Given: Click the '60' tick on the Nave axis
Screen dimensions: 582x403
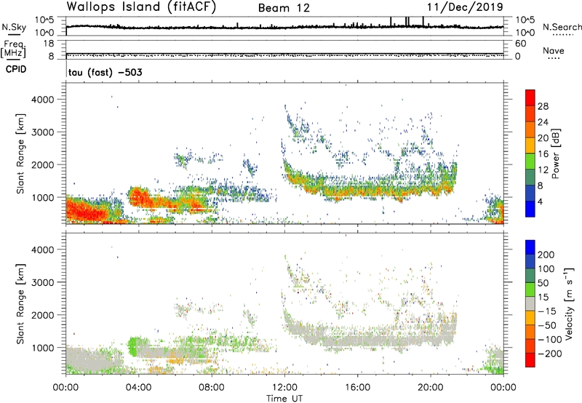Looking at the screenshot, I should (x=520, y=44).
